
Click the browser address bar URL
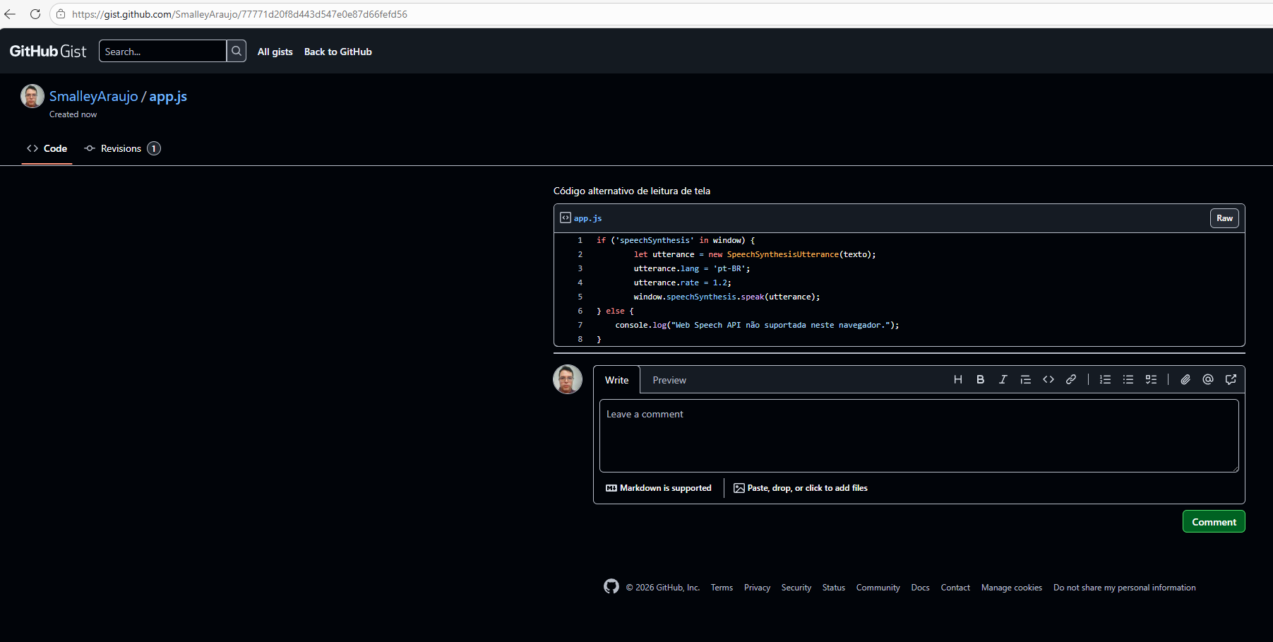[x=239, y=14]
